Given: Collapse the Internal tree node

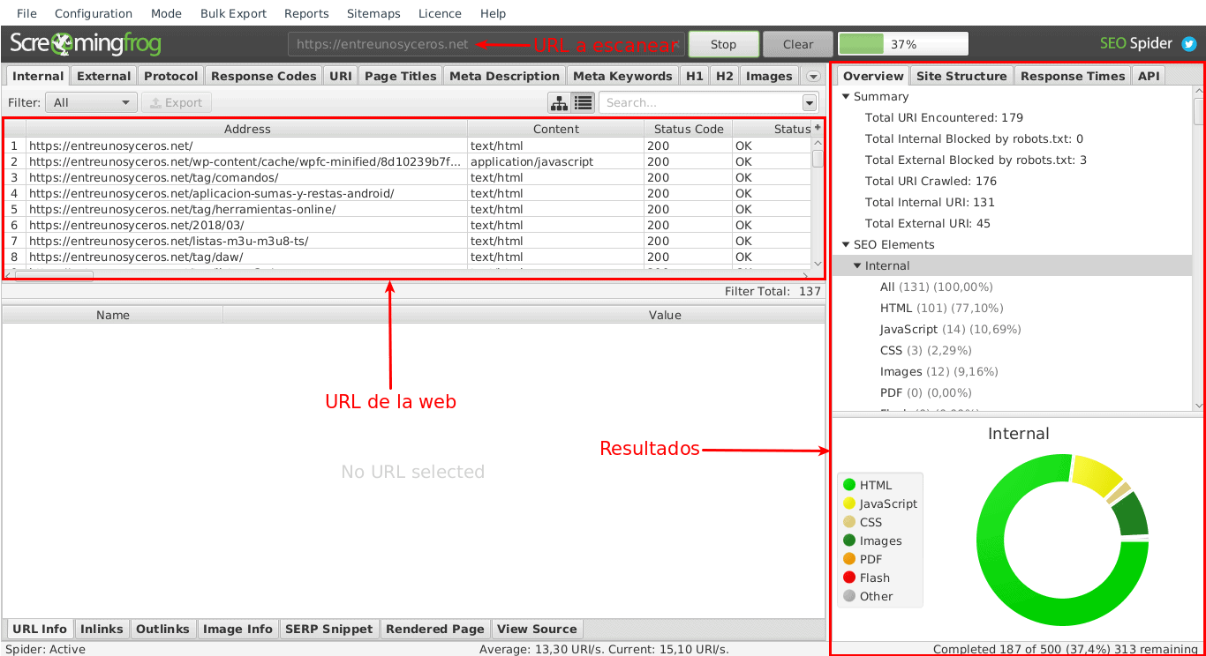Looking at the screenshot, I should click(857, 266).
